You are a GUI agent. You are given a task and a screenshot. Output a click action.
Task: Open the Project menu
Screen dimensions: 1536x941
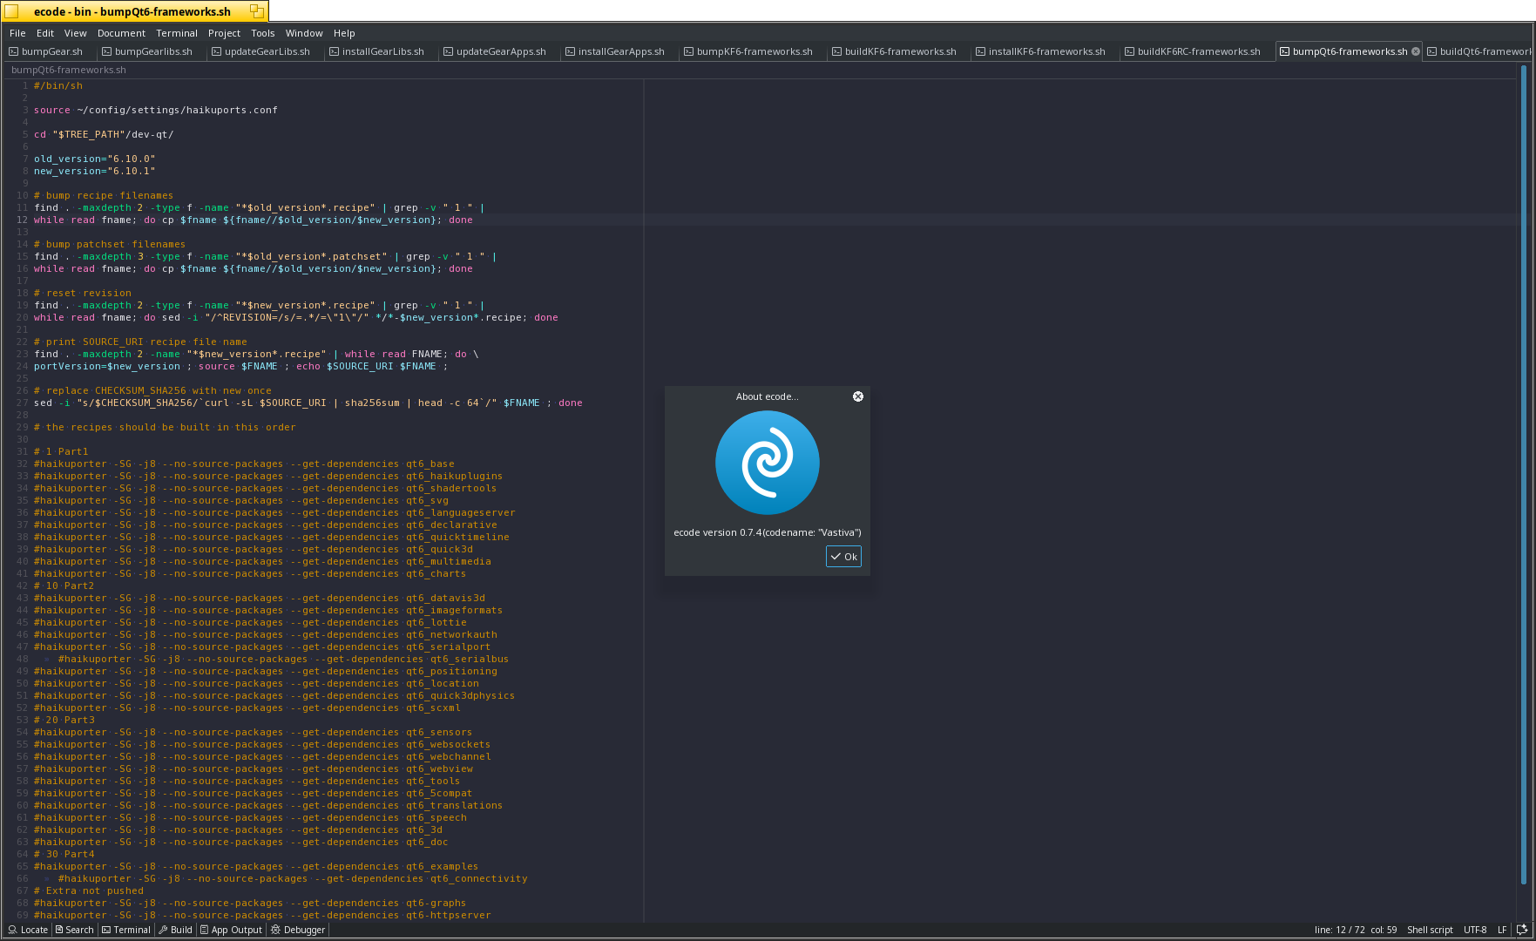coord(224,33)
